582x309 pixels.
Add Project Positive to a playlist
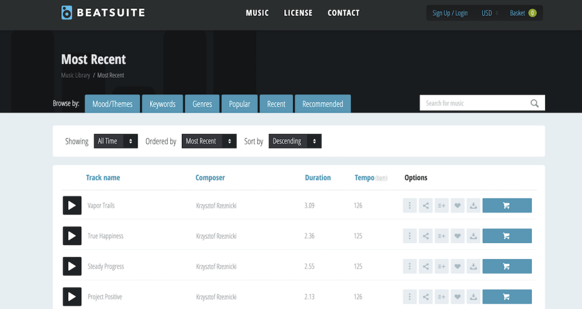(x=442, y=297)
